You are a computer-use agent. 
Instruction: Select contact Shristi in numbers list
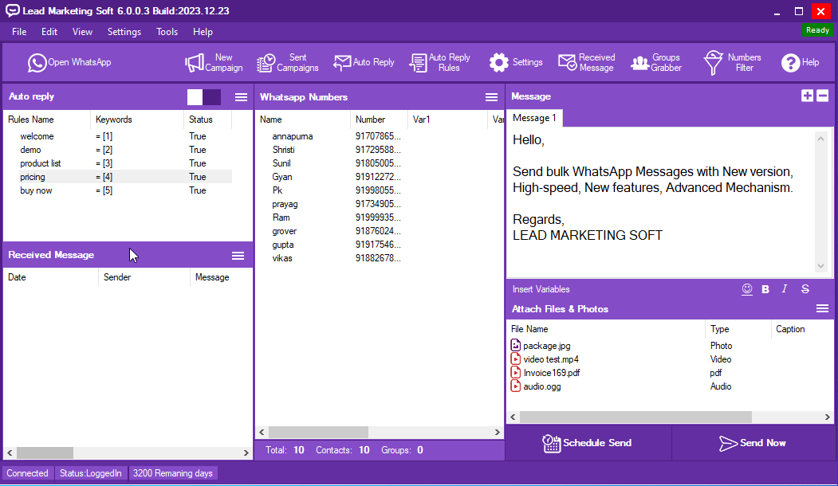click(283, 150)
